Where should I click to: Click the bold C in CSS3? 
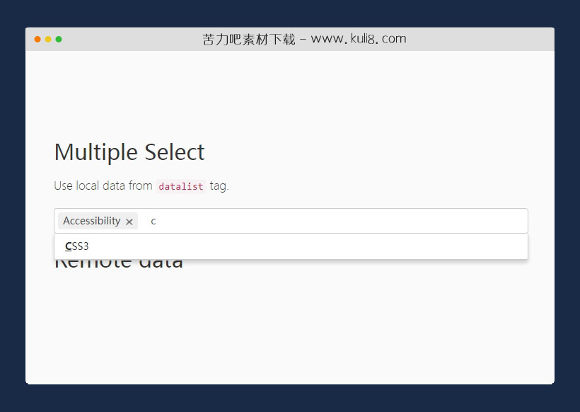point(67,246)
